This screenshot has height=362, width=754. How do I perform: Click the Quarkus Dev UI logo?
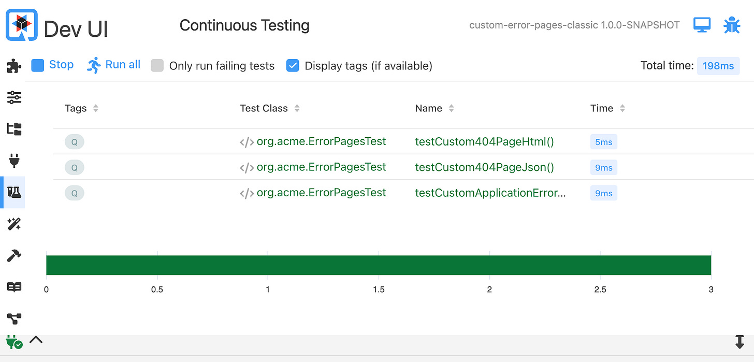(21, 25)
